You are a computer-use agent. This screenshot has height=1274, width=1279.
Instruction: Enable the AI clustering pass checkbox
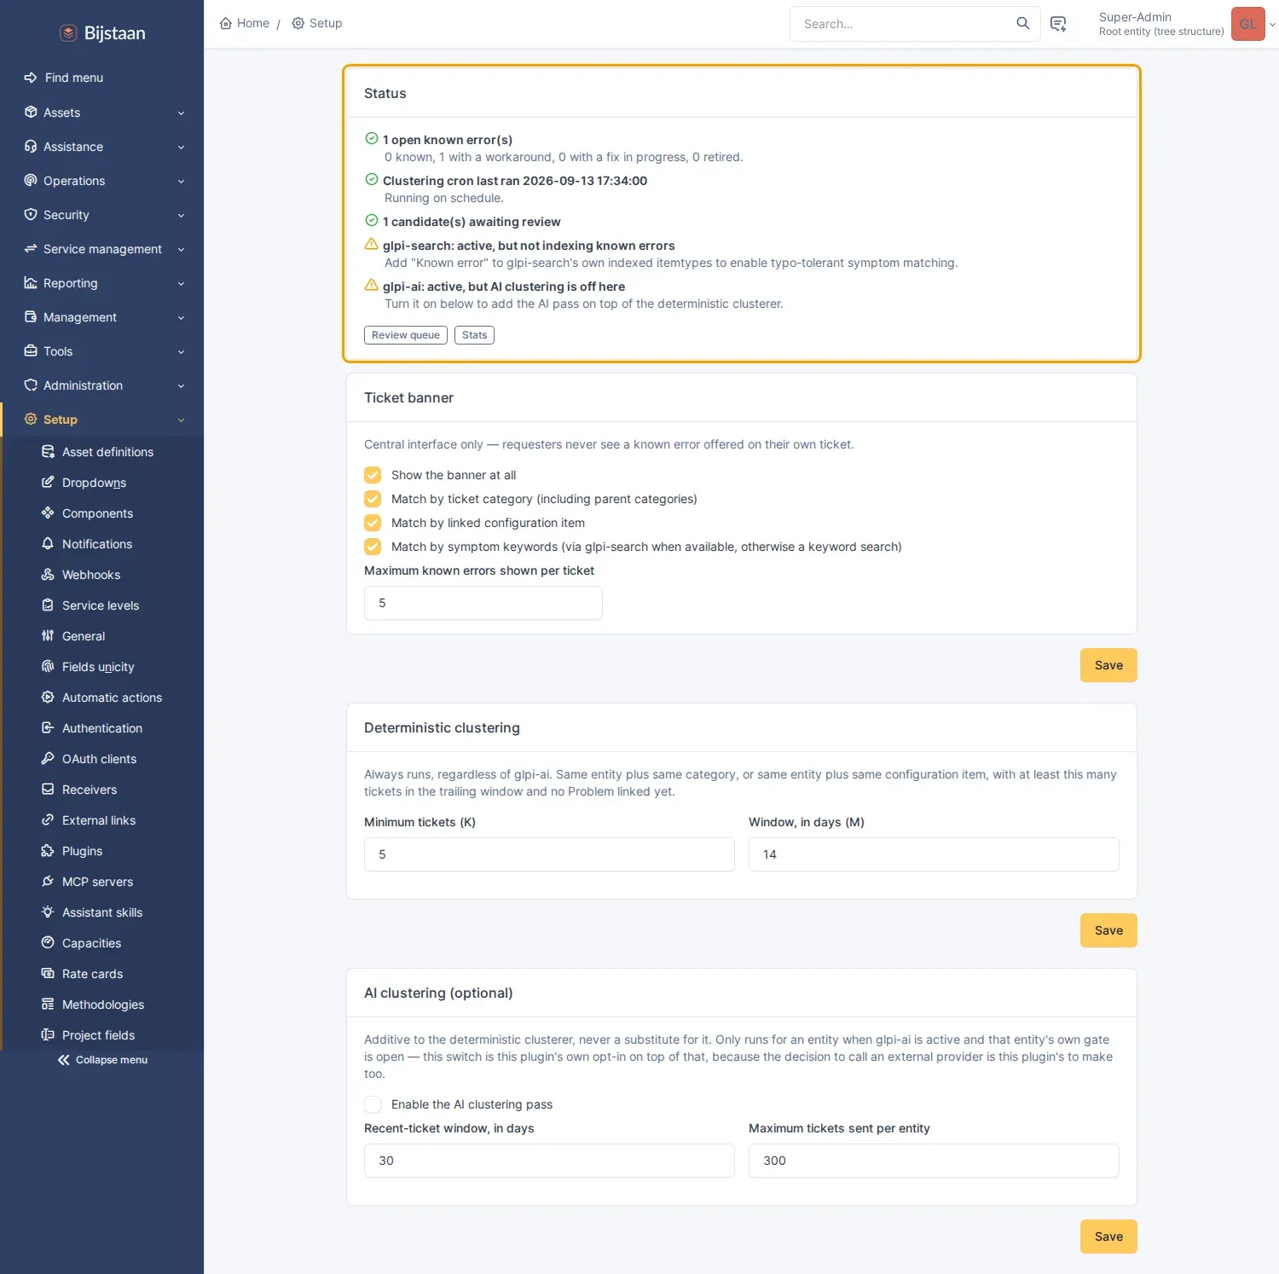point(373,1104)
